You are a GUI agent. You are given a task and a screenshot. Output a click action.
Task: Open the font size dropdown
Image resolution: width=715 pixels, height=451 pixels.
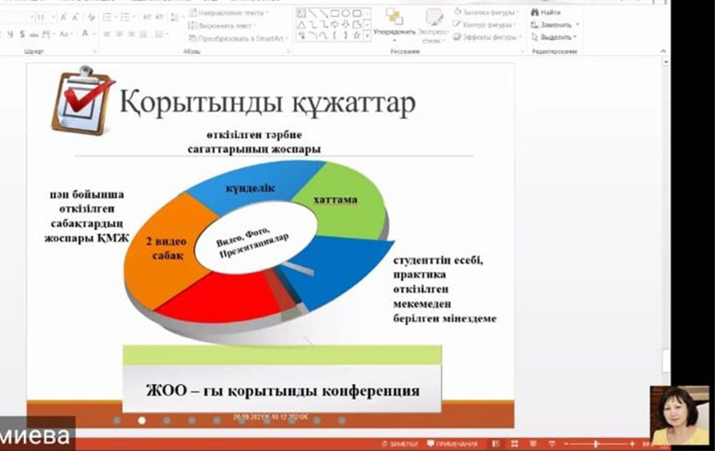pyautogui.click(x=52, y=17)
